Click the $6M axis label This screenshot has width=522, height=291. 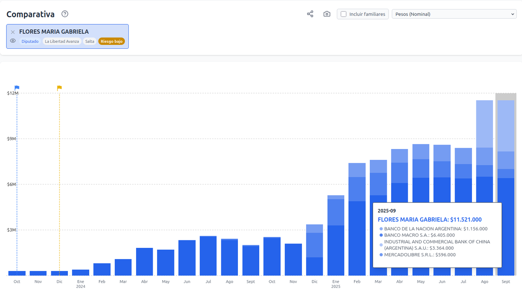11,184
